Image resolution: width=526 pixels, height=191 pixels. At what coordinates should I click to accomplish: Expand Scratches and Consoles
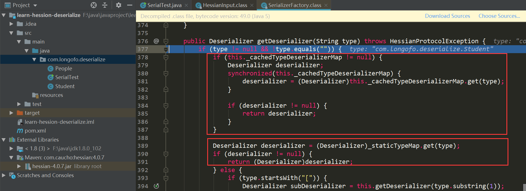[x=4, y=175]
